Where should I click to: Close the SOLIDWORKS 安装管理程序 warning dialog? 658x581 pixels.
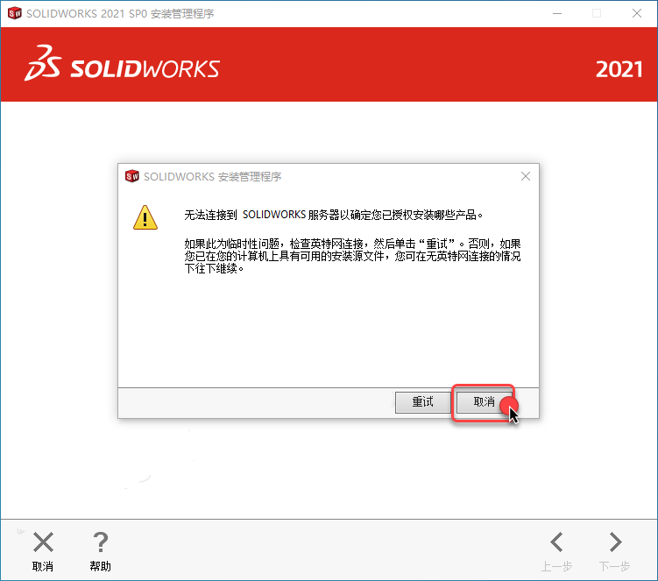[x=526, y=176]
